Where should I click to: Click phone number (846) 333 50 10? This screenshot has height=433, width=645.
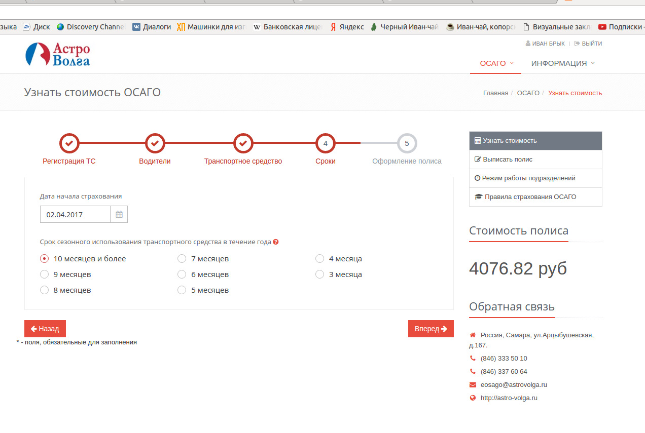(504, 359)
